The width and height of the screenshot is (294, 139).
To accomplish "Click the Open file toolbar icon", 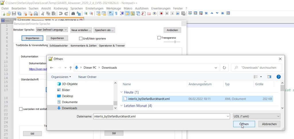I will pyautogui.click(x=8, y=13).
